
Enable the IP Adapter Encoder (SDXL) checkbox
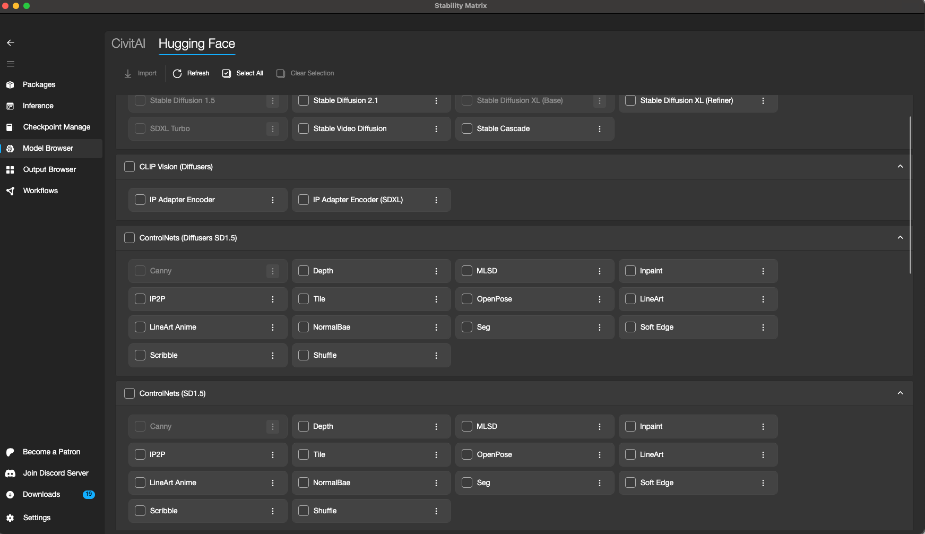pyautogui.click(x=304, y=200)
